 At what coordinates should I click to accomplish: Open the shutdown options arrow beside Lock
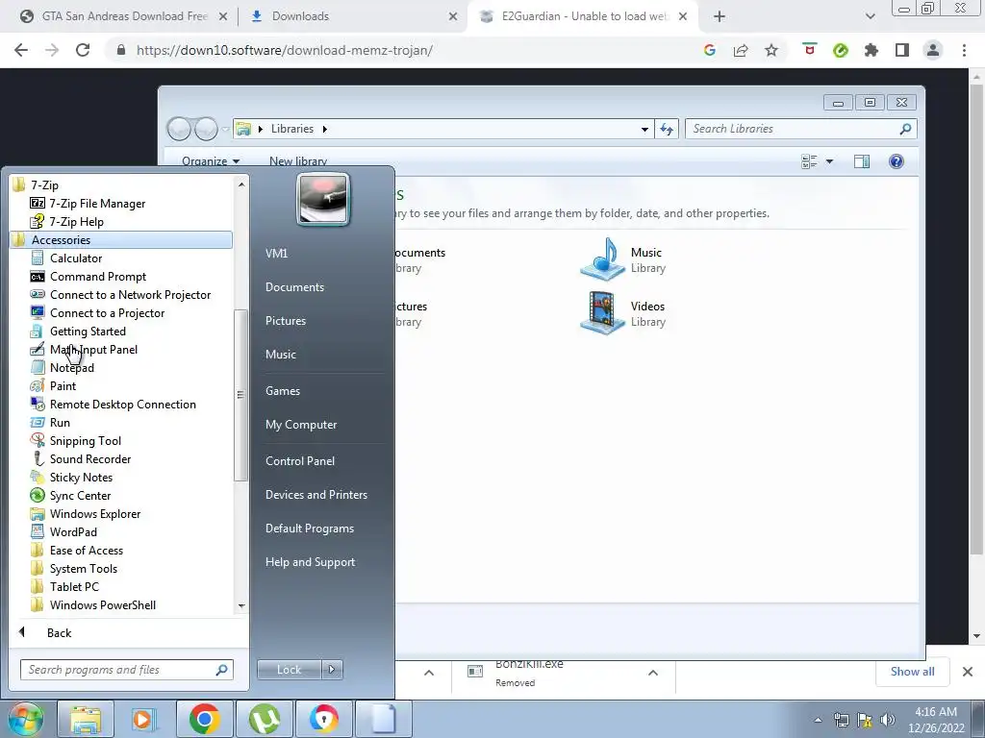332,670
